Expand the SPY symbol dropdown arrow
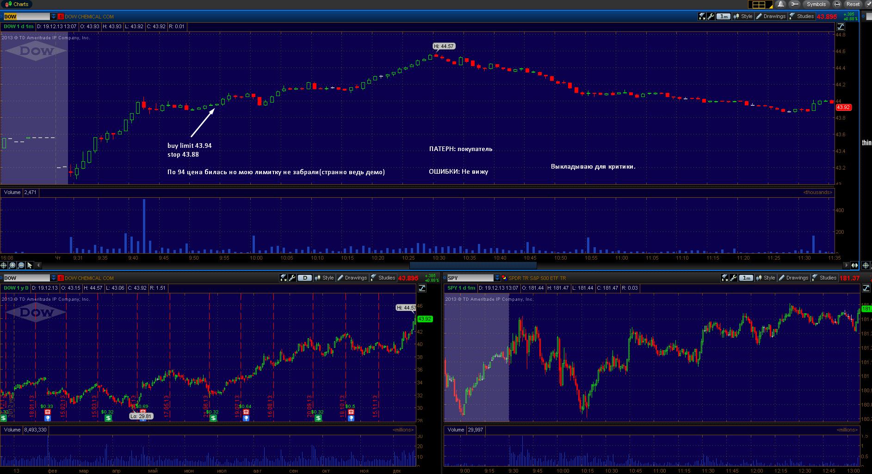 (x=497, y=278)
